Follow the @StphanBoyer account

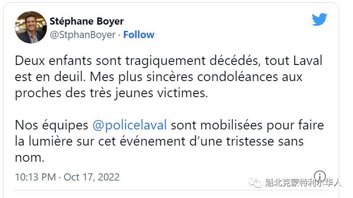[139, 34]
